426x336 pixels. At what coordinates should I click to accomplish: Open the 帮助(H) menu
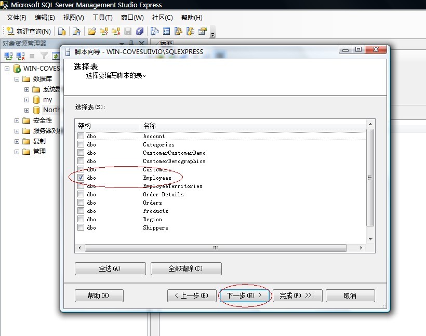pos(192,18)
